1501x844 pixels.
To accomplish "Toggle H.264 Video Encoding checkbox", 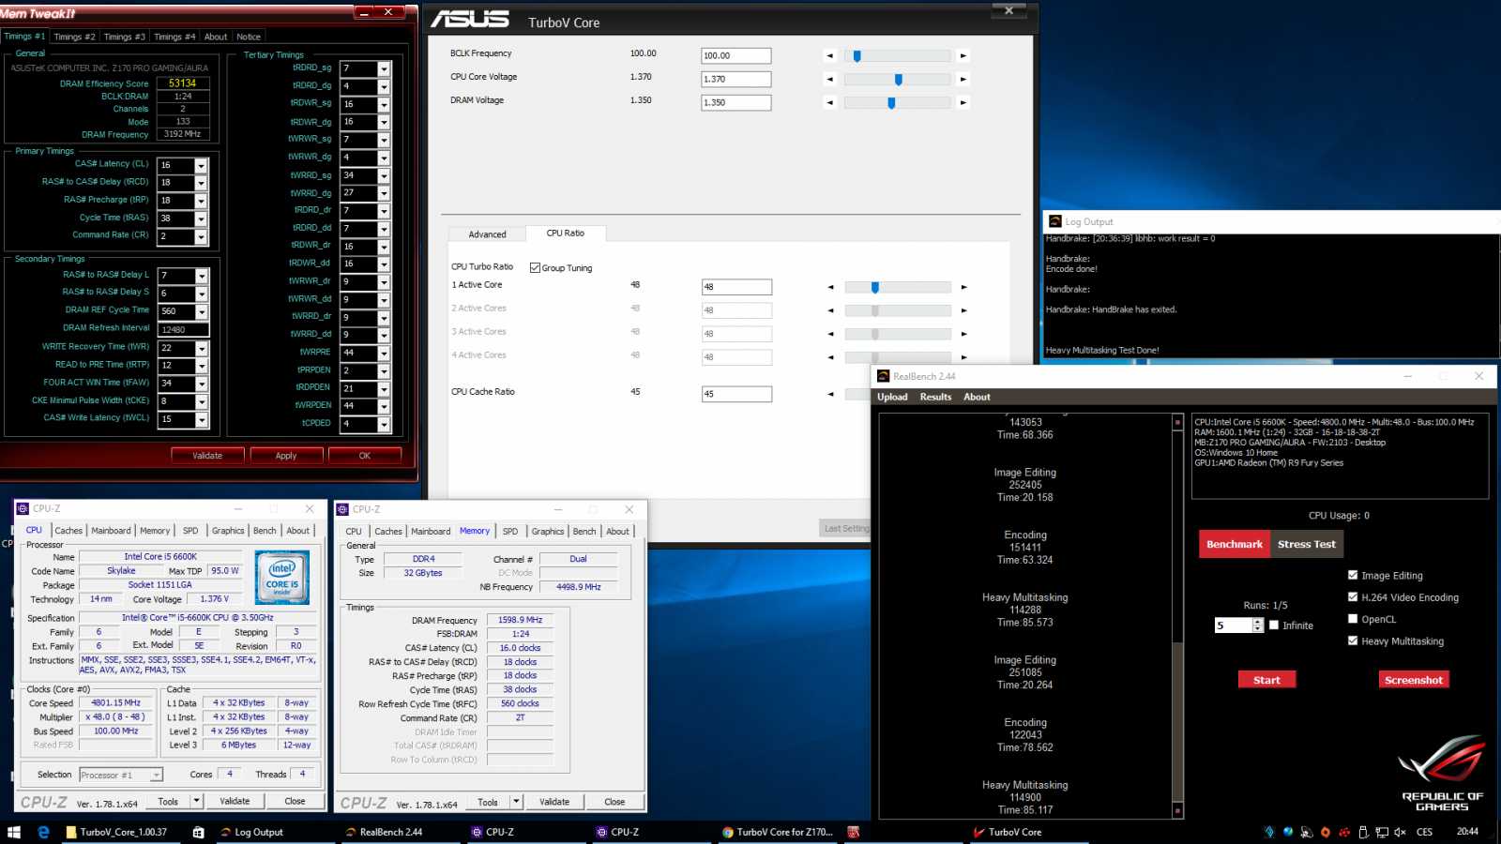I will coord(1353,597).
